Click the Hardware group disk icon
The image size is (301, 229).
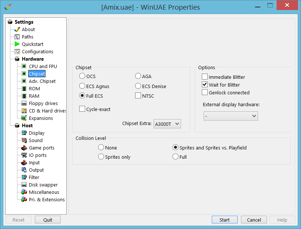pyautogui.click(x=17, y=59)
